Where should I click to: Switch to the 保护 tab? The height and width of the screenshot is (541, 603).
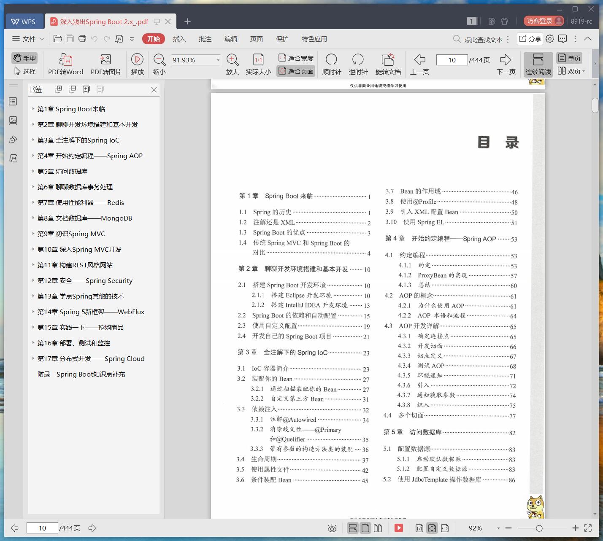click(282, 39)
